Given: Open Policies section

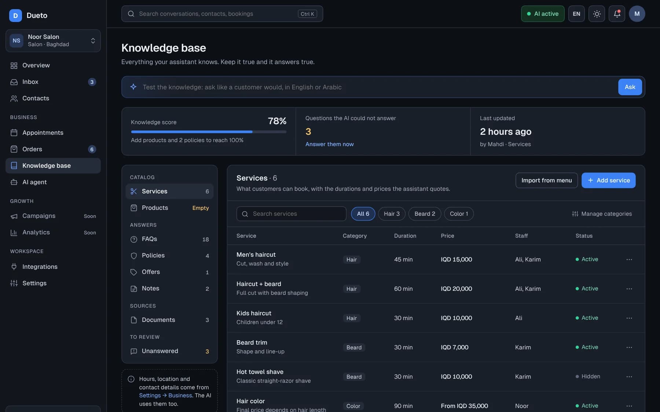Looking at the screenshot, I should tap(169, 256).
